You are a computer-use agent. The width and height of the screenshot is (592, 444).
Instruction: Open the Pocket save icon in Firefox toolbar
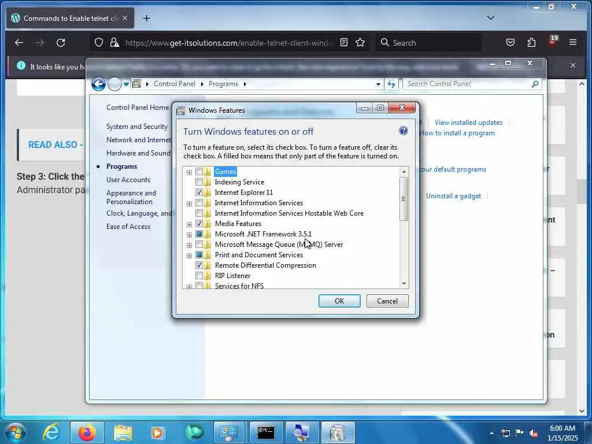coord(510,42)
